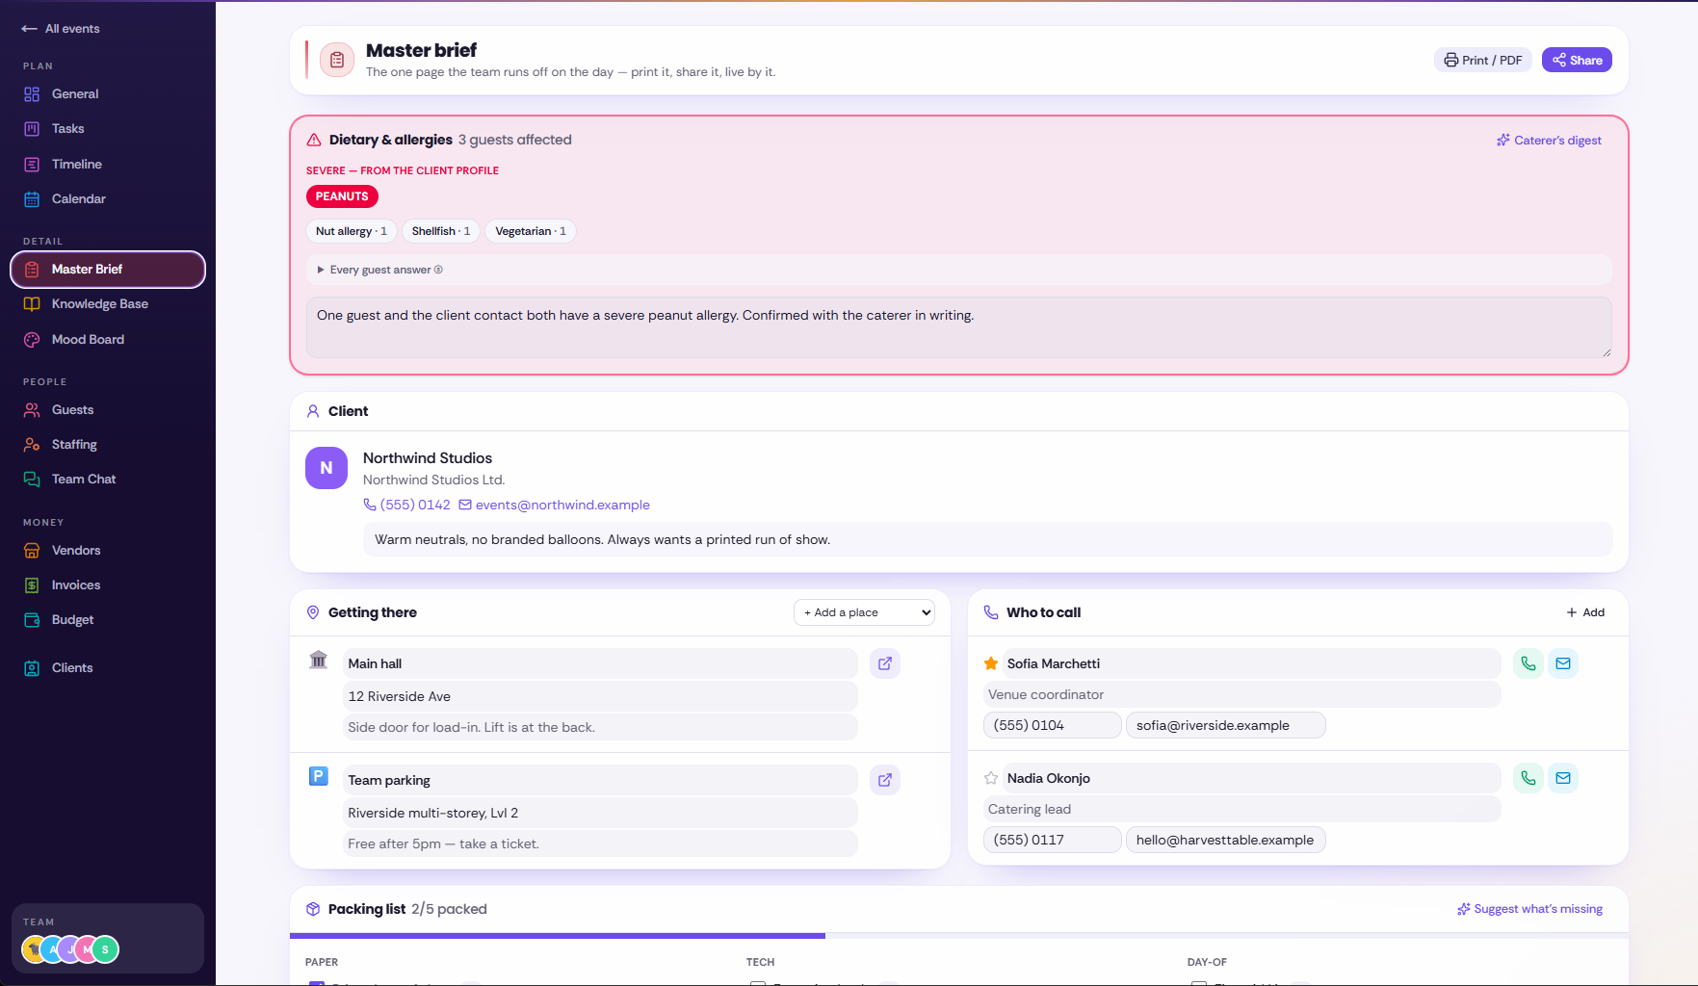Click the Team parking P icon
This screenshot has height=986, width=1698.
pos(319,776)
